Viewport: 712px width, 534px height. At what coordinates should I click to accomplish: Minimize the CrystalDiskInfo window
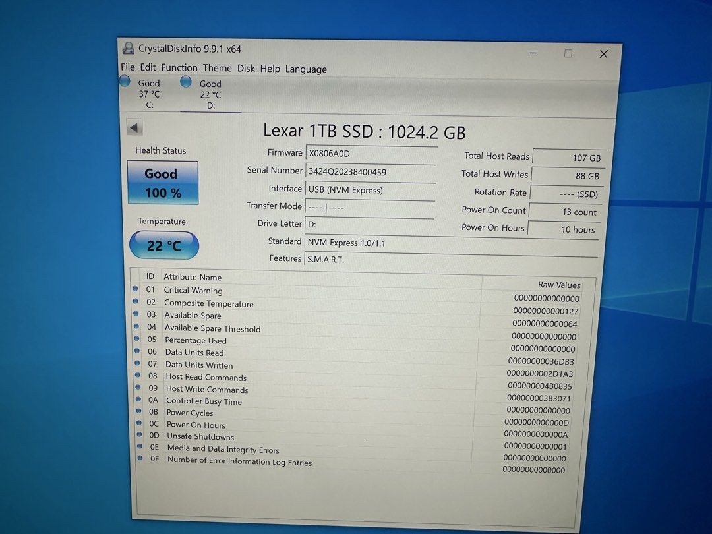[534, 53]
